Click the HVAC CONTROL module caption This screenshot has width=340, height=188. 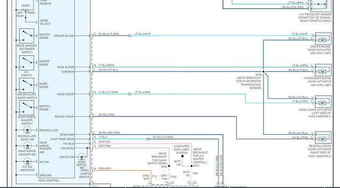click(x=49, y=180)
